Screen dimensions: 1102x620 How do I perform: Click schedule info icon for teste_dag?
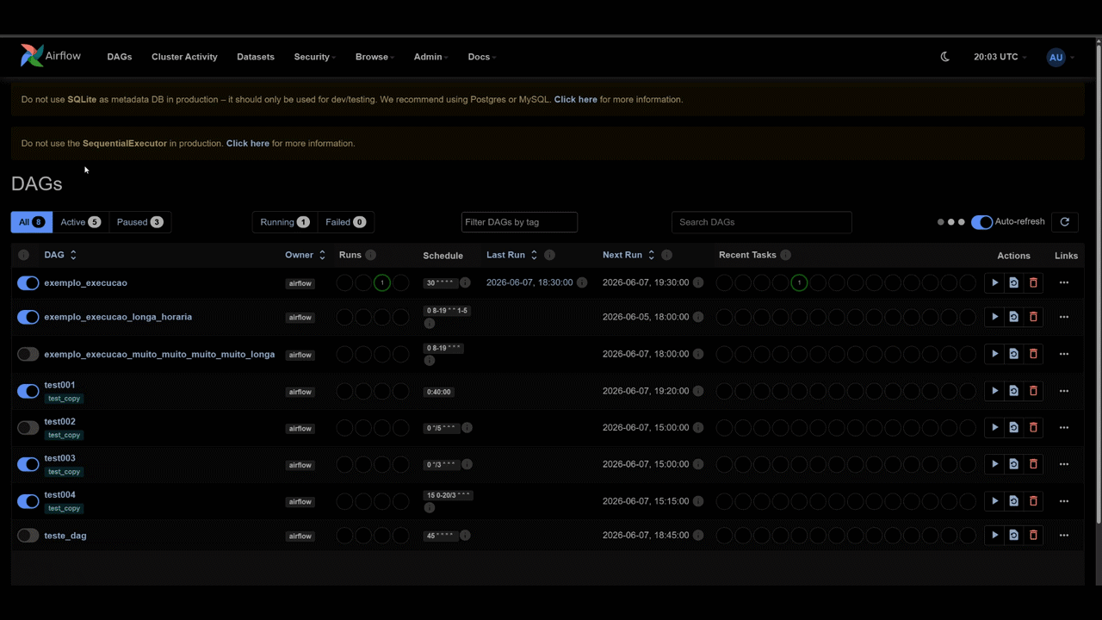coord(465,536)
